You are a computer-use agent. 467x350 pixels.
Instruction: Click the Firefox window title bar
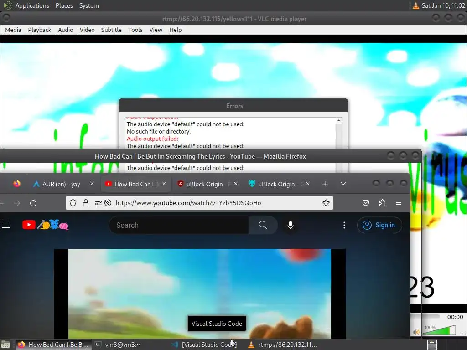[x=200, y=156]
